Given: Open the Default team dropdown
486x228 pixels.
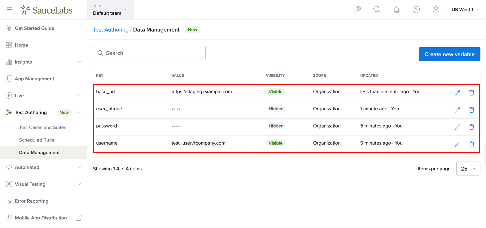Looking at the screenshot, I should tap(111, 10).
